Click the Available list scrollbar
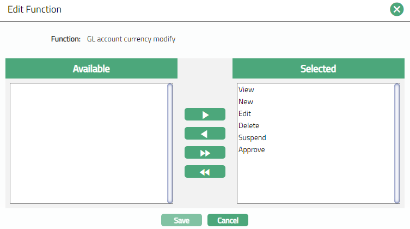 tap(170, 143)
